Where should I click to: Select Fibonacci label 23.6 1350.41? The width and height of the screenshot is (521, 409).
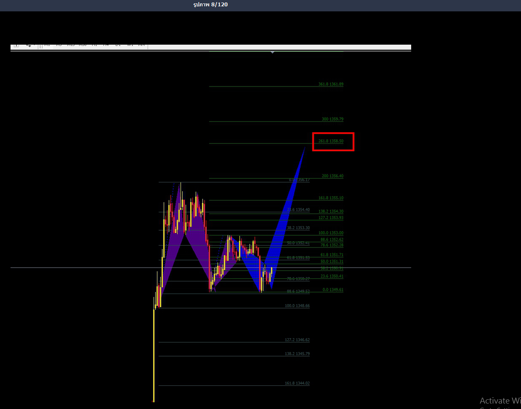[332, 276]
